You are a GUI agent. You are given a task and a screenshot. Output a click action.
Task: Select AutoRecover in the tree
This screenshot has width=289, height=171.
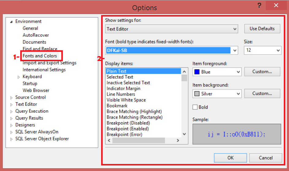click(36, 35)
